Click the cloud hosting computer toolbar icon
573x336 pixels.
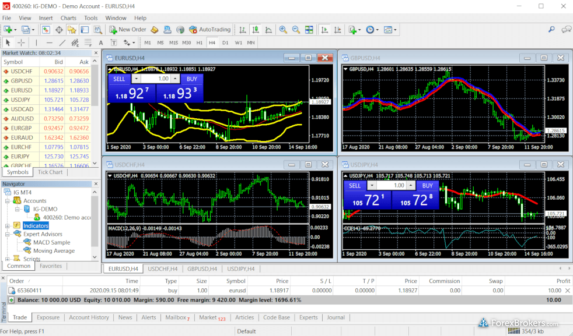tap(167, 30)
